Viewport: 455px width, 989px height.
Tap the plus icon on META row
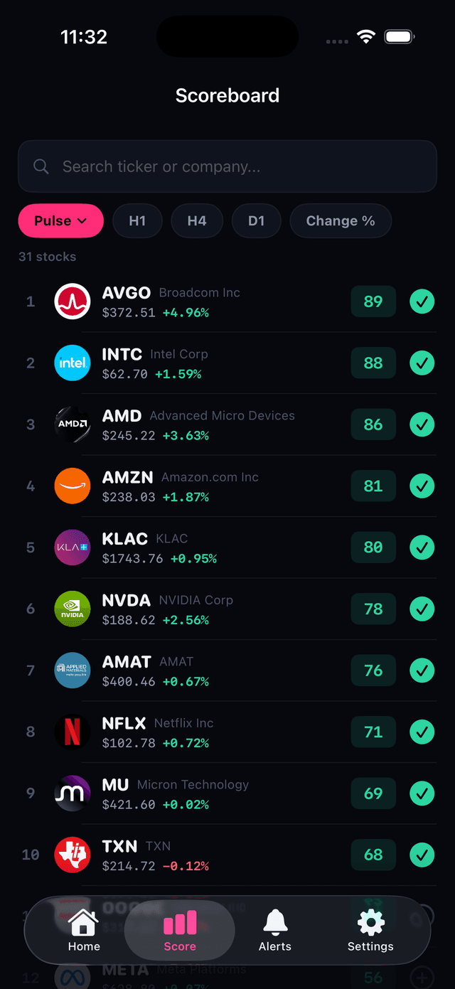(422, 978)
